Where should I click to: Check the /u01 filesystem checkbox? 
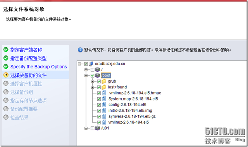pos(93,128)
